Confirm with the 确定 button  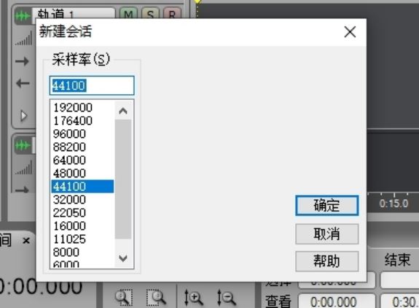tap(326, 206)
